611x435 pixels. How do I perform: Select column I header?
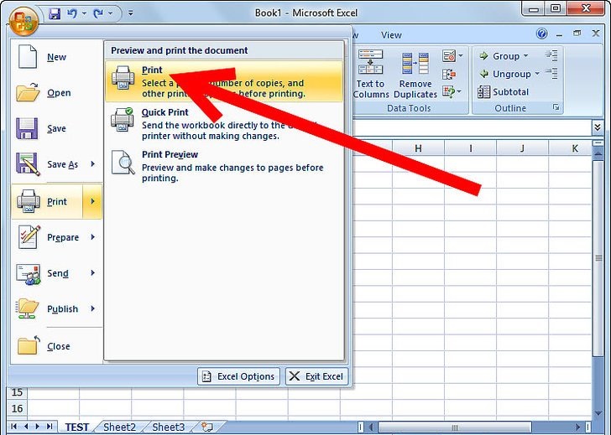point(470,148)
